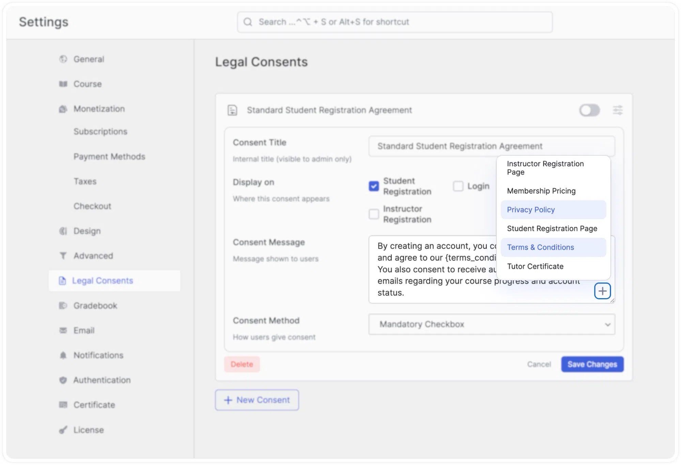Click the Delete consent button
The image size is (681, 465).
[242, 364]
